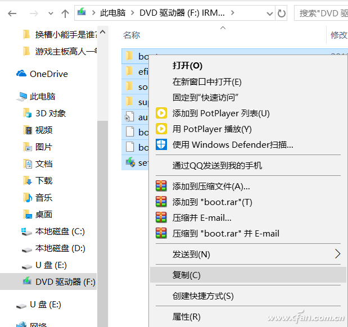Select U 盘 (E:) under 此电脑
The image size is (348, 327).
pyautogui.click(x=51, y=265)
